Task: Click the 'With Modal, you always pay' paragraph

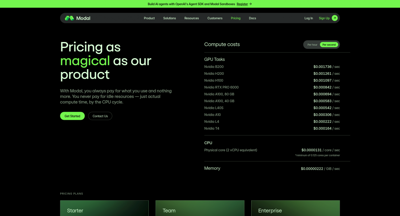Action: pos(116,97)
